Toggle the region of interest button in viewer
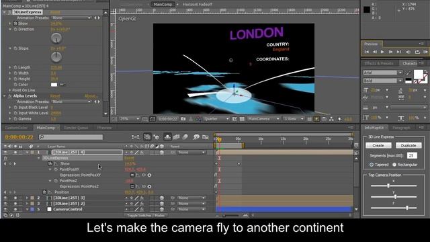430x242 pixels. (234, 119)
